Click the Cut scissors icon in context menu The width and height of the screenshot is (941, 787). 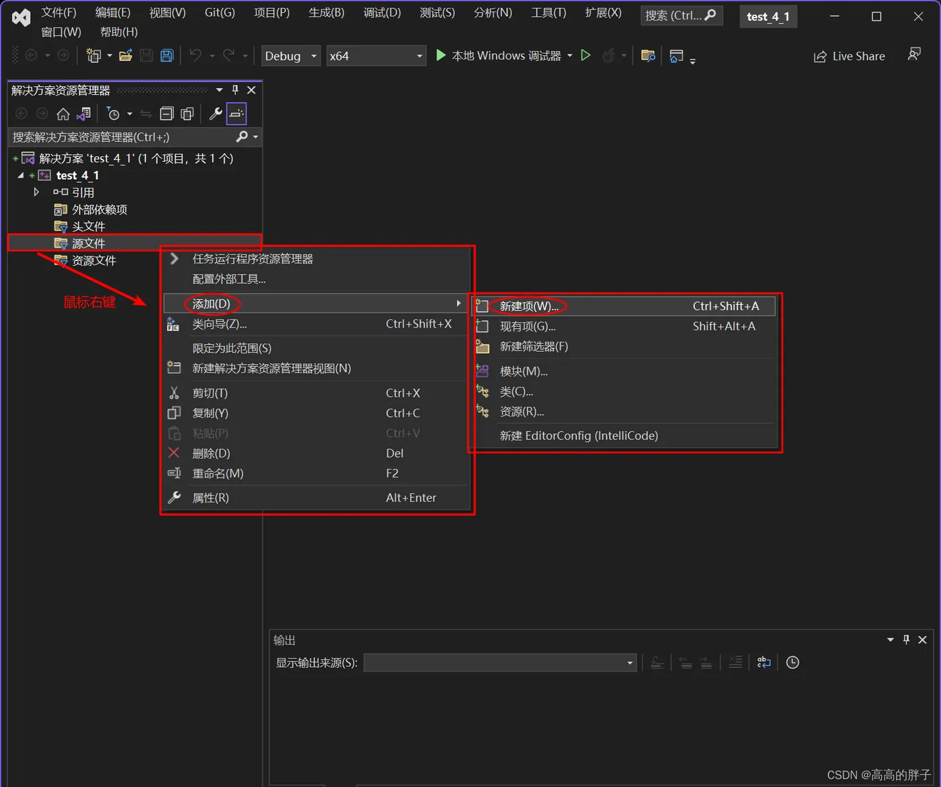click(174, 393)
